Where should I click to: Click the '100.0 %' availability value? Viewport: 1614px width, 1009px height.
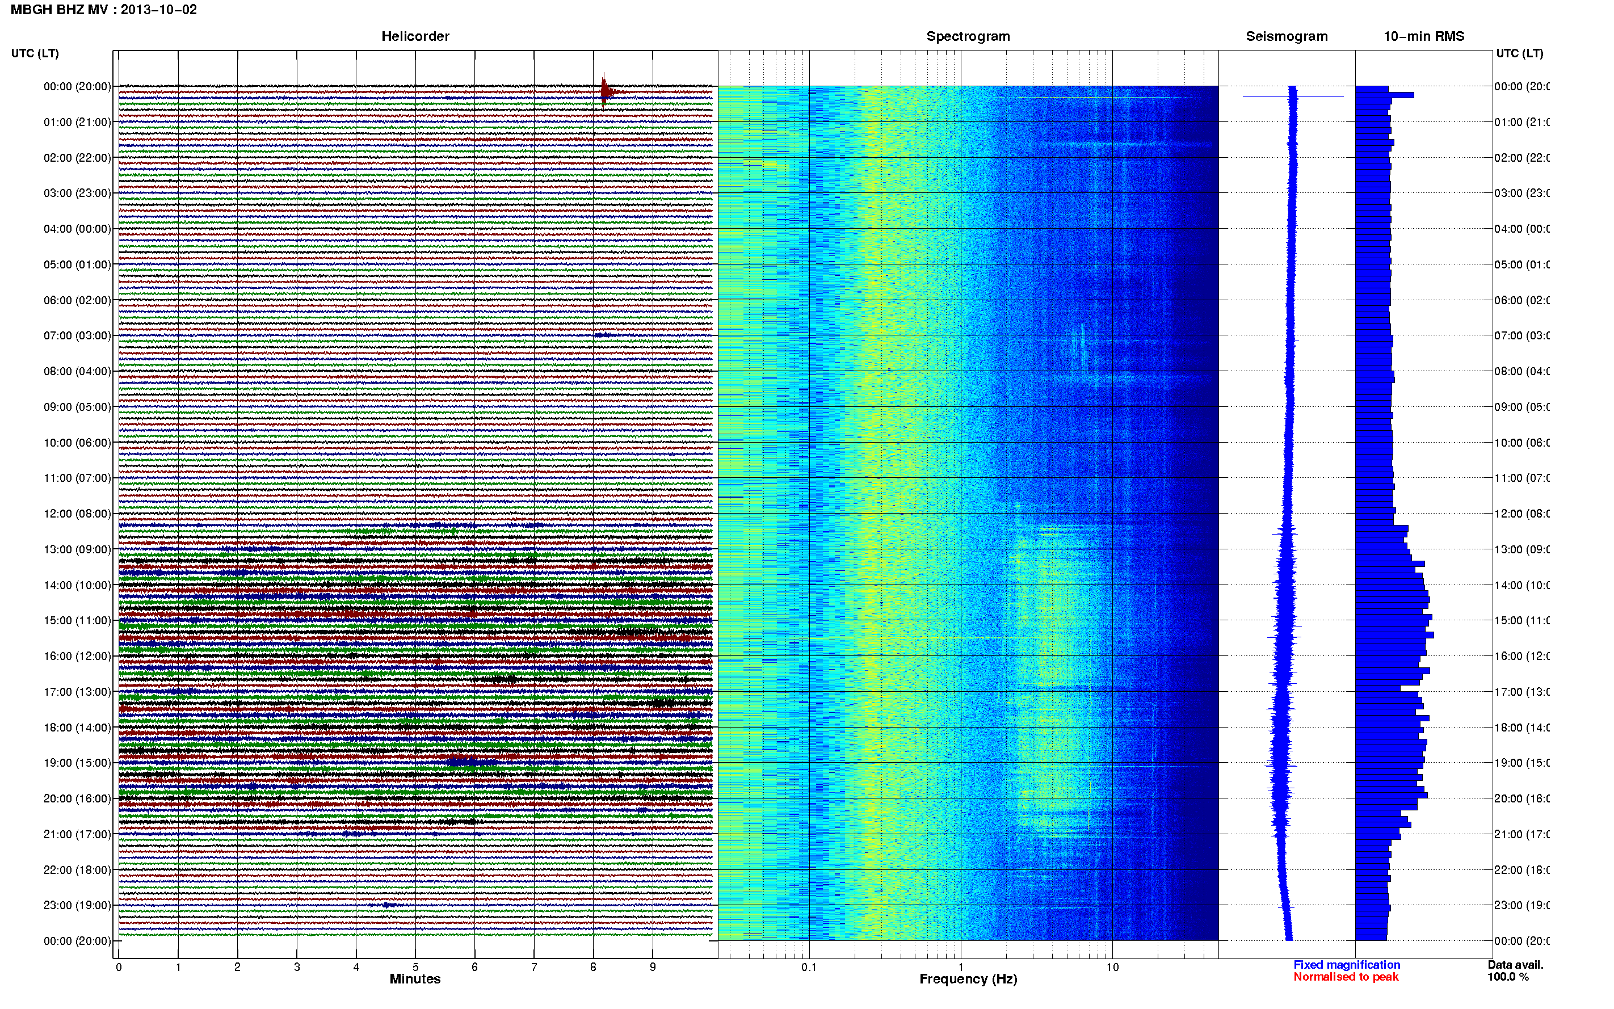click(1508, 977)
